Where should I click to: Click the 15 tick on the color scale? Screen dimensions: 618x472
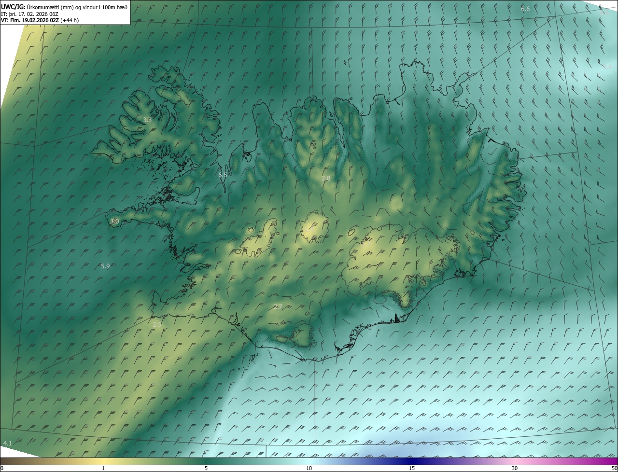[412, 468]
